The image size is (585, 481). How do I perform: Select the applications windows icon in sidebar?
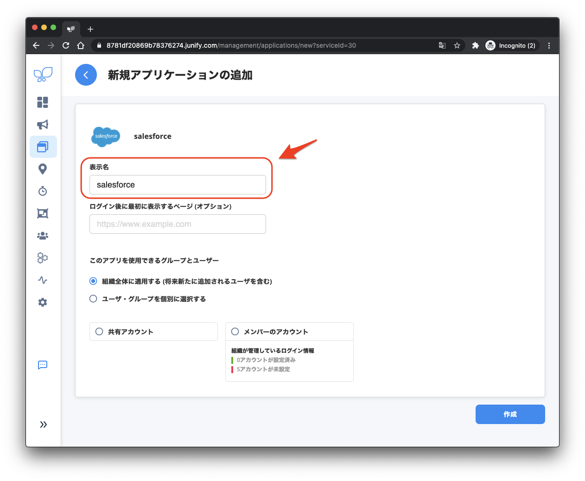43,147
